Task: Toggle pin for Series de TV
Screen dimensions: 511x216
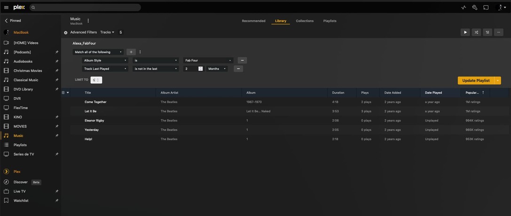Action: pos(57,154)
